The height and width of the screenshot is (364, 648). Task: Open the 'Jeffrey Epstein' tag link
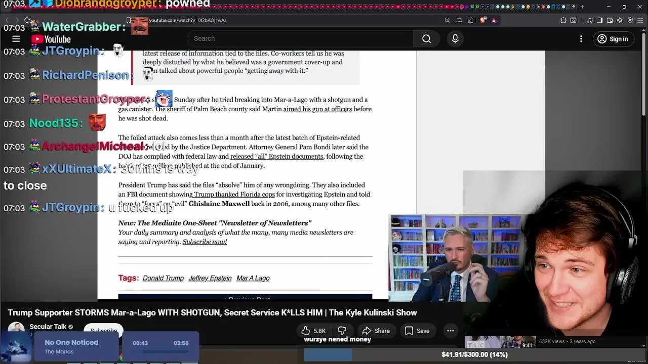210,278
